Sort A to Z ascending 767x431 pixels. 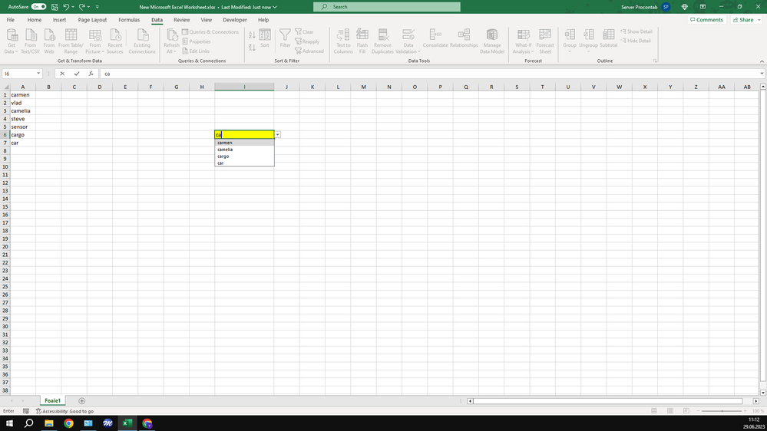point(252,35)
